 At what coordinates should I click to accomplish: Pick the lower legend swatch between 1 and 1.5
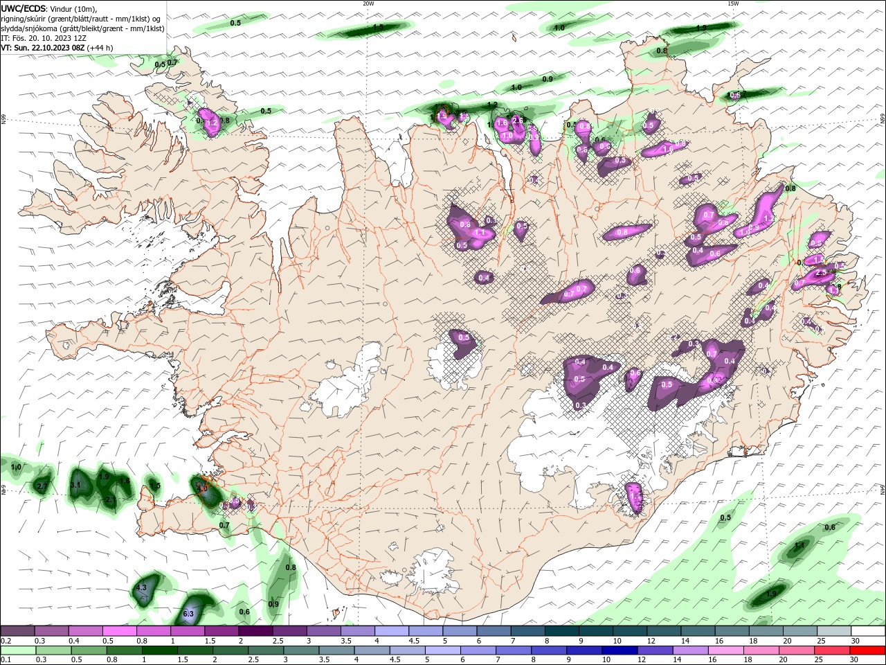159,650
